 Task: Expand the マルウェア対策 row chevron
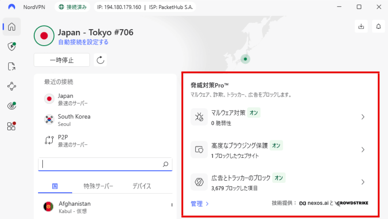point(363,117)
